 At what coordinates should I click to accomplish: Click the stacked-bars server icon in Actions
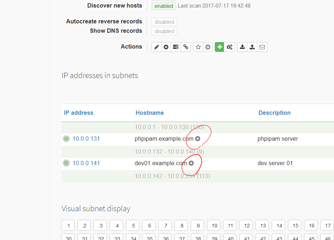[x=176, y=47]
